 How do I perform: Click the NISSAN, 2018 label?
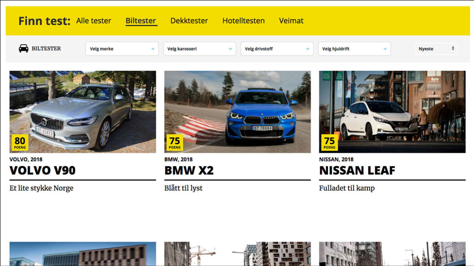tap(336, 159)
